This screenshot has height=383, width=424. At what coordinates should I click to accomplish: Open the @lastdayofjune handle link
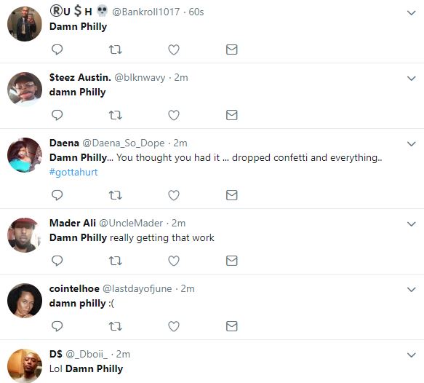(137, 289)
